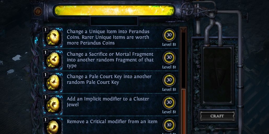Viewport: 269px width, 134px height.
Task: Click the yellow lifeforce bar
Action: click(114, 11)
